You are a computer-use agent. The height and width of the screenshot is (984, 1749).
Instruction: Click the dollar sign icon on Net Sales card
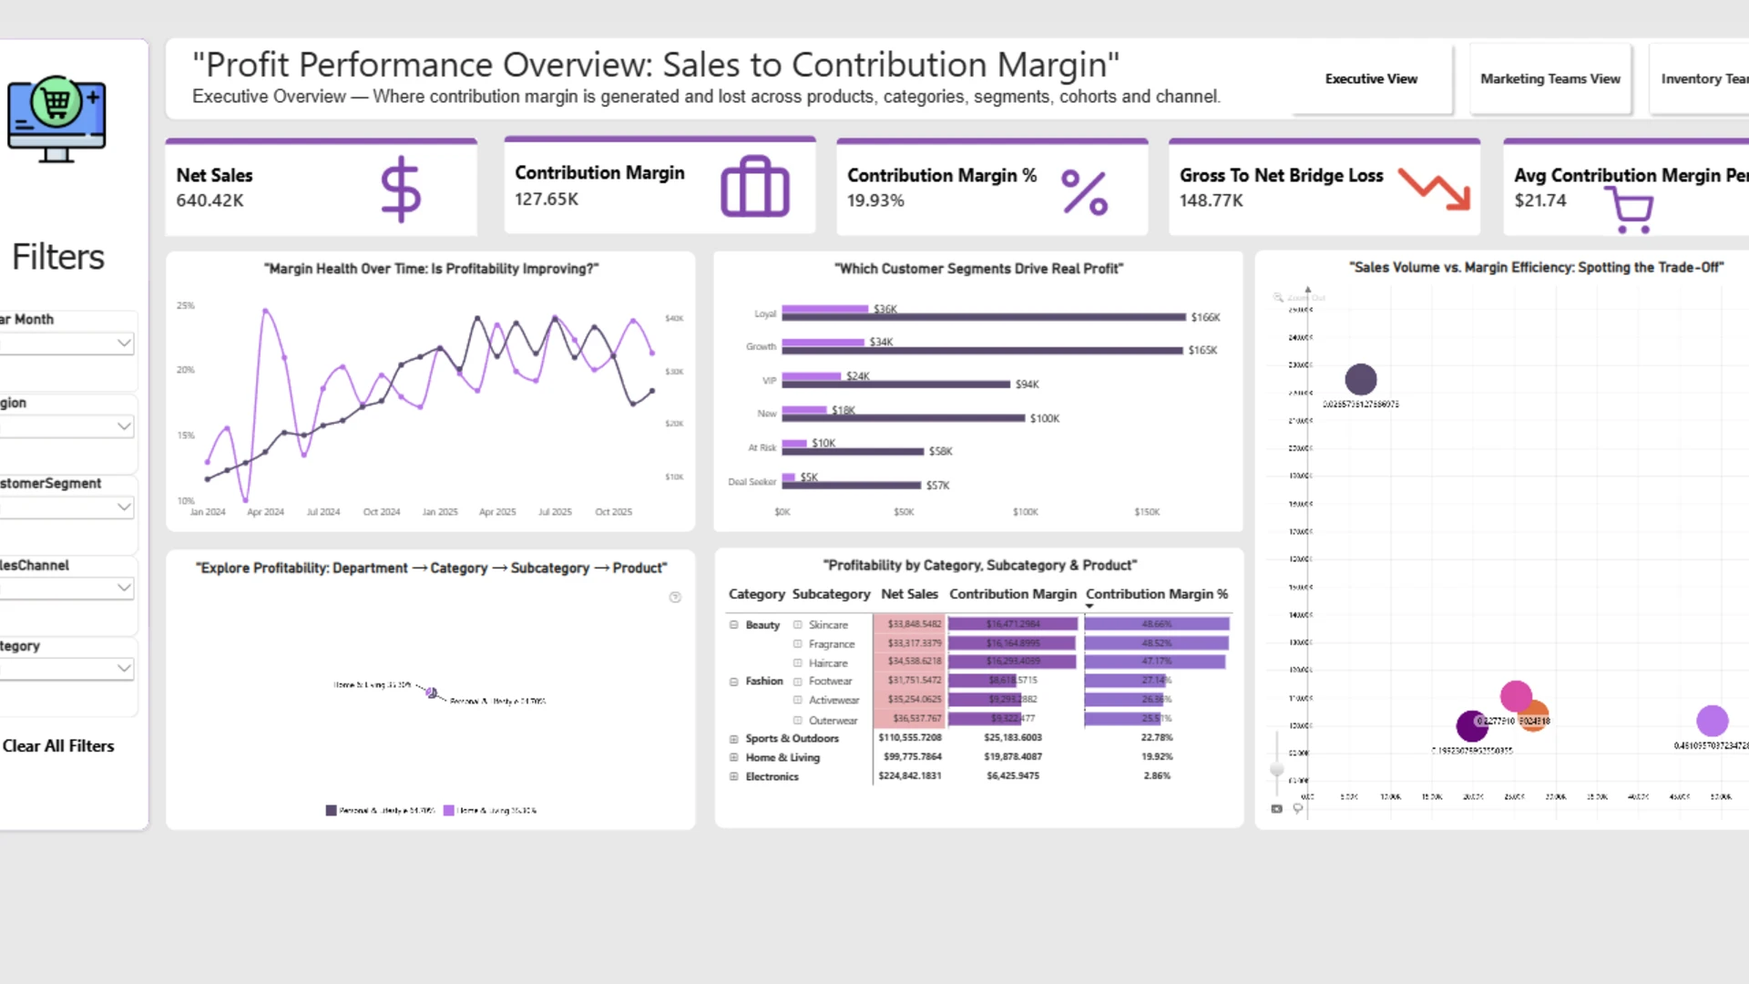(401, 190)
